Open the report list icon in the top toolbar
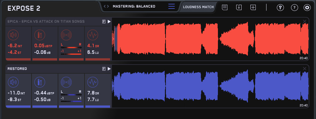316x119 pixels. 225,8
